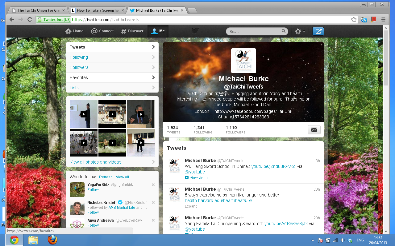395x246 pixels.
Task: Refresh the Who to follow suggestions
Action: point(106,177)
